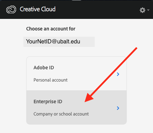Image resolution: width=153 pixels, height=133 pixels.
Task: Open the settings gear menu
Action: pos(143,10)
